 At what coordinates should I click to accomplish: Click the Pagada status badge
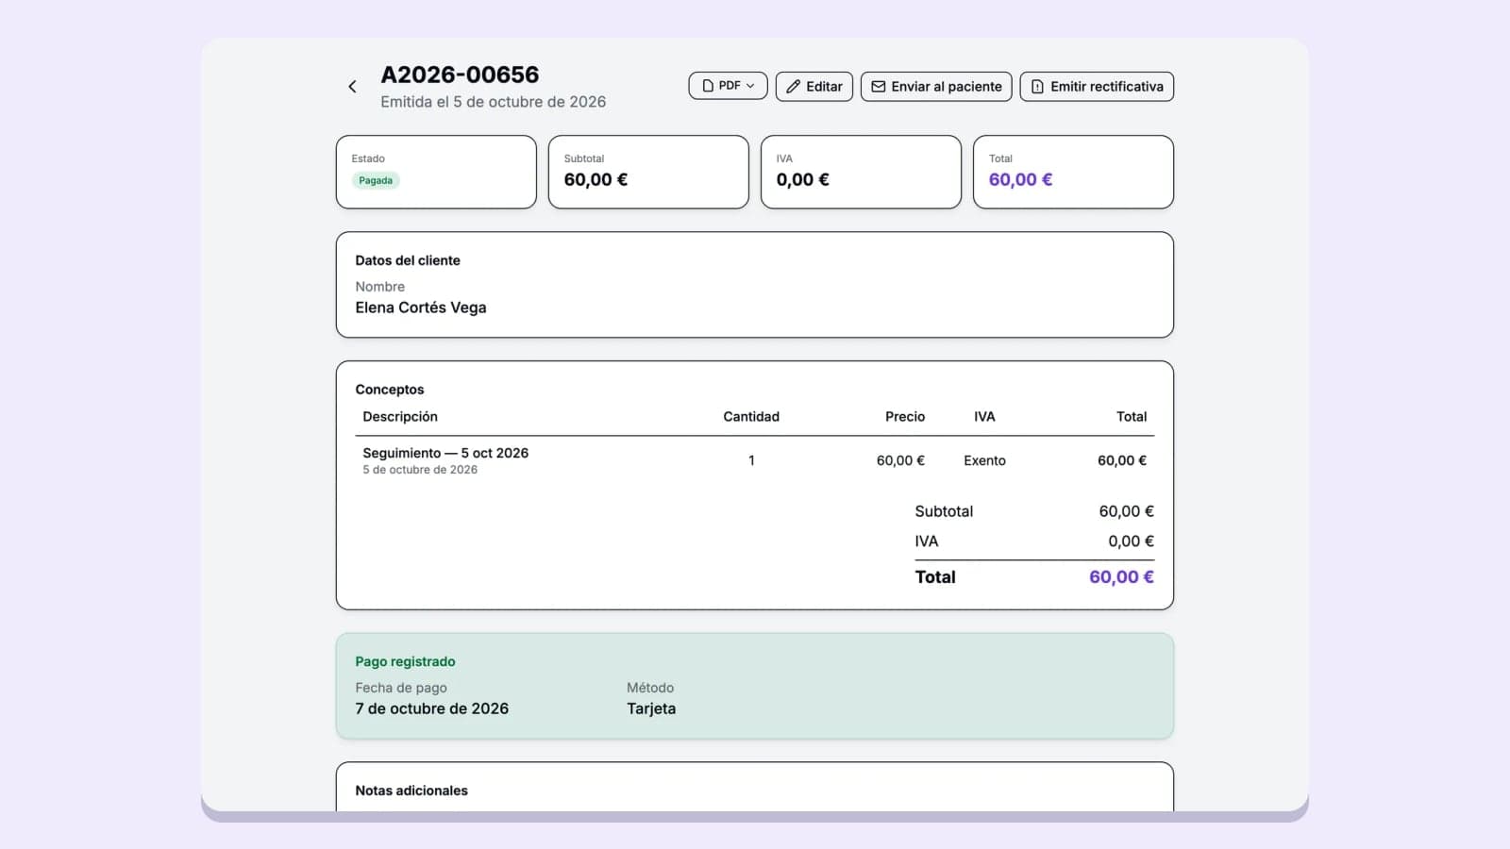[x=376, y=180]
